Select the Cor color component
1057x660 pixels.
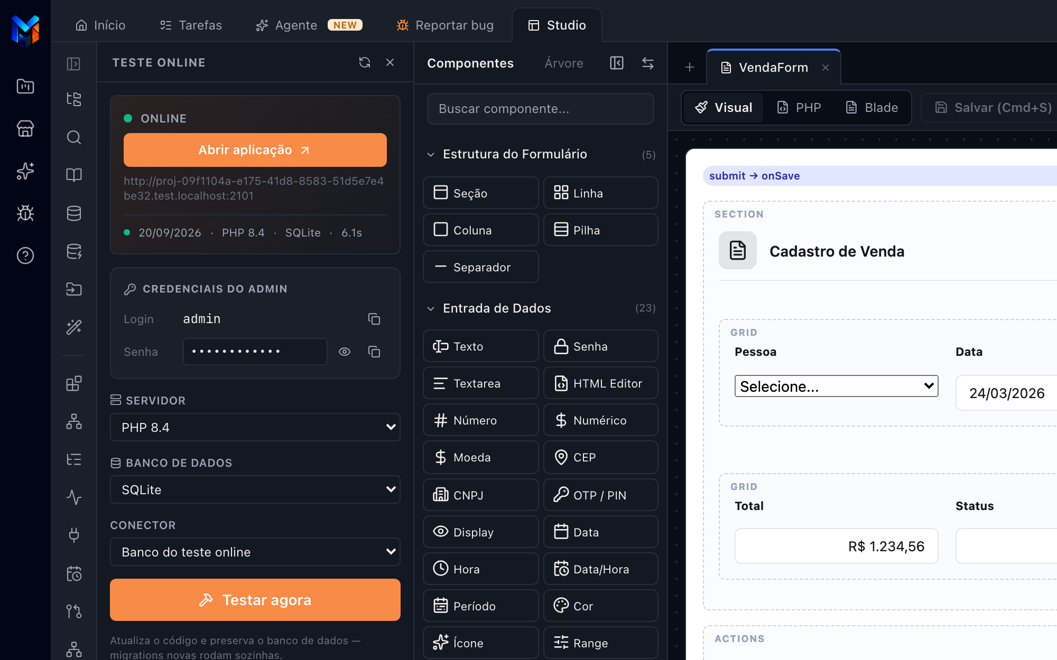(x=601, y=606)
